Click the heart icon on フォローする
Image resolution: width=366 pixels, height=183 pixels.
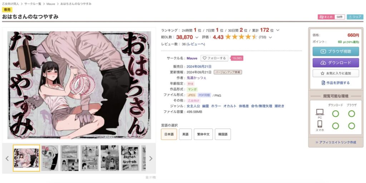coord(205,58)
